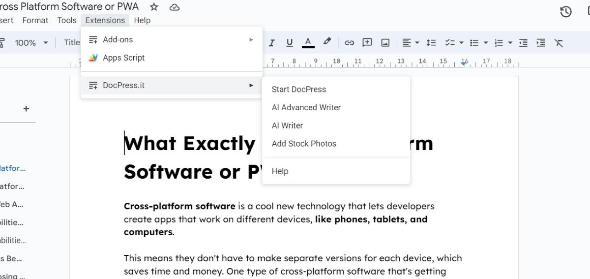Launch Apps Script
This screenshot has height=279, width=590.
(x=172, y=58)
